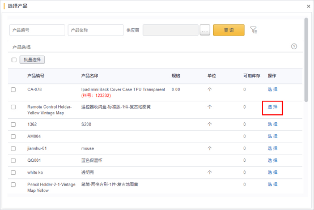Focus the 产品名称 input field
Image resolution: width=314 pixels, height=210 pixels.
tap(96, 30)
